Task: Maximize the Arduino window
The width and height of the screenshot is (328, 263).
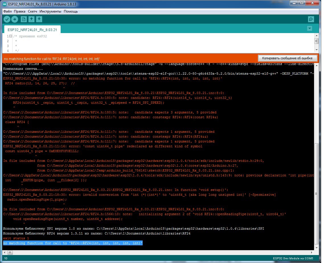Action: coord(302,3)
